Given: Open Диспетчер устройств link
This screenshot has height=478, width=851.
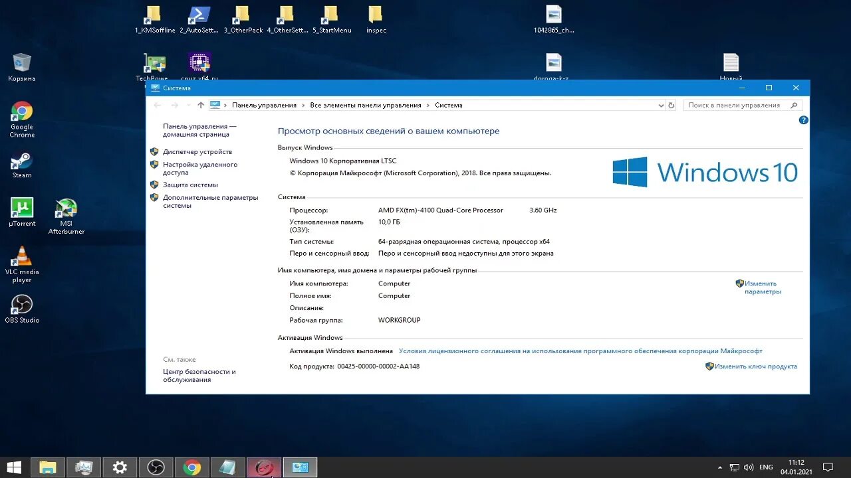Looking at the screenshot, I should coord(197,152).
